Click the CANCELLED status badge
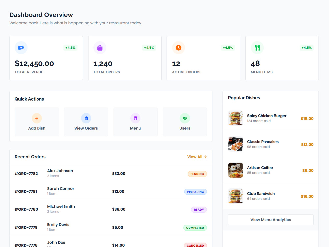The height and width of the screenshot is (247, 329). click(195, 245)
